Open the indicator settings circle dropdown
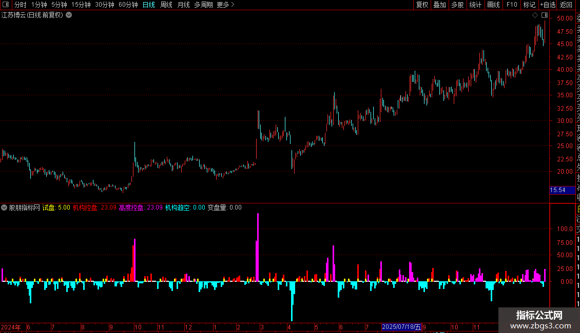This screenshot has height=333, width=580. (4, 207)
